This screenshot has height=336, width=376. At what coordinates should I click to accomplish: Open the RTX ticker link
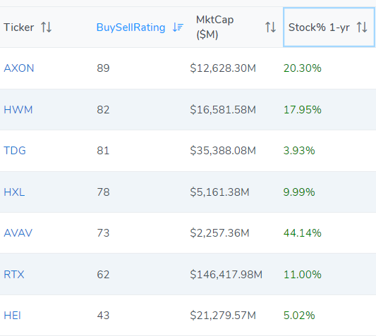(14, 275)
